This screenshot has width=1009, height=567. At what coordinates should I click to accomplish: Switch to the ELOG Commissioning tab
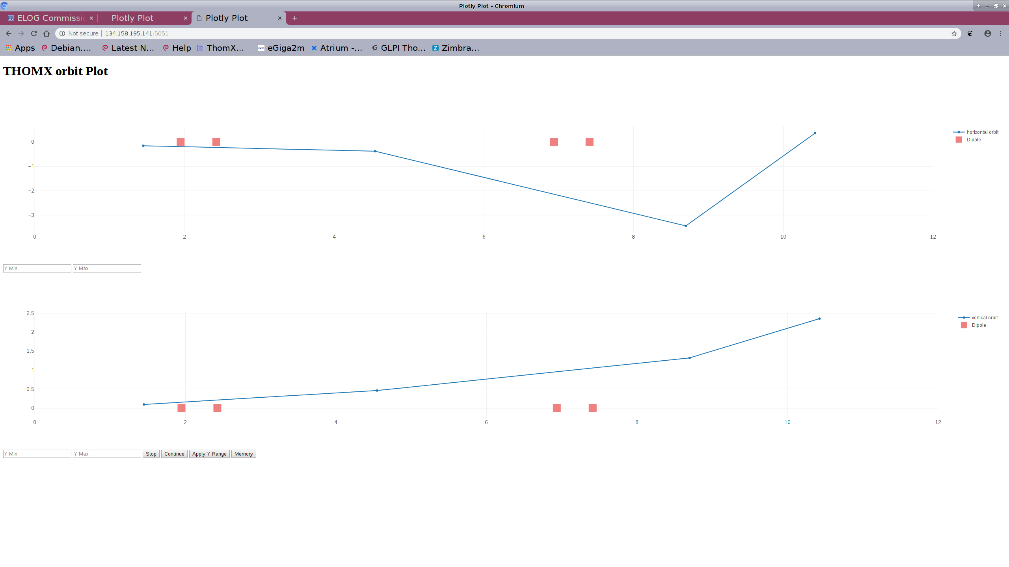tap(47, 18)
